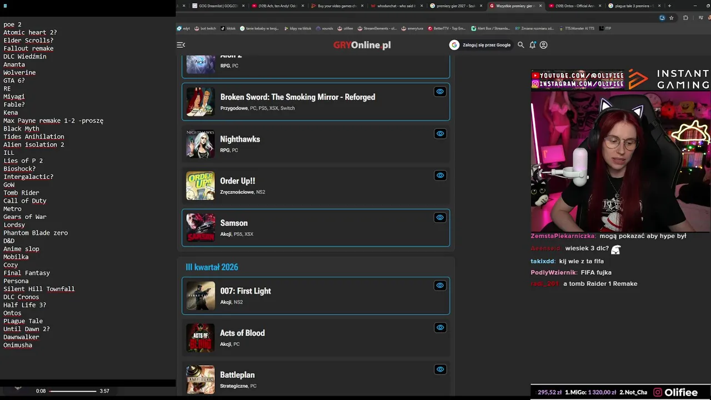Toggle watch eye for Battleplan

pos(440,369)
